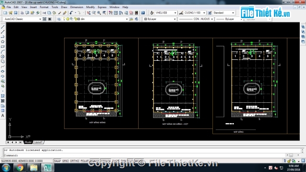Screen dimensions: 306x172
Task: Click the command window vertical scrollbar
Action: click(302, 151)
